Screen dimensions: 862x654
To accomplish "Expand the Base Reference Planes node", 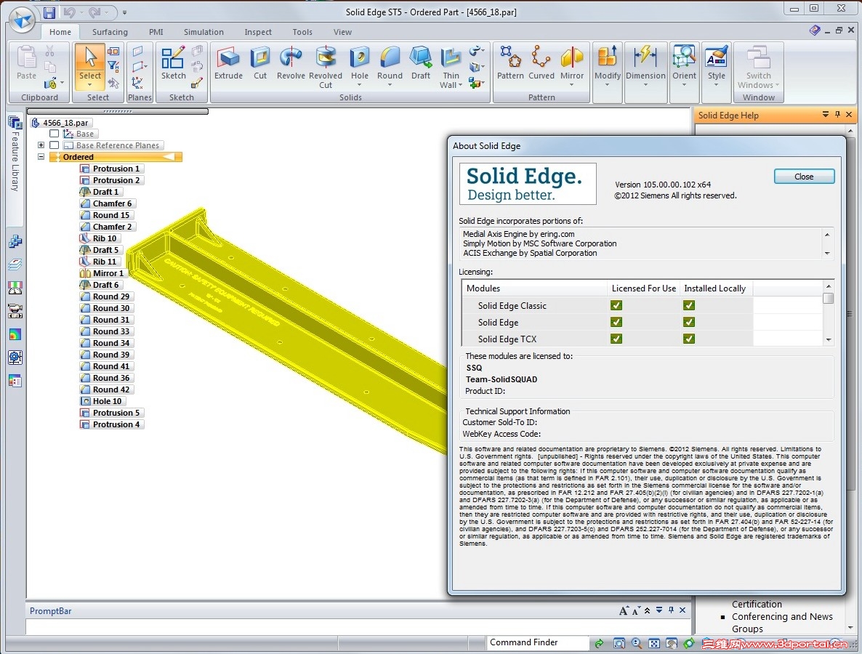I will coord(41,145).
